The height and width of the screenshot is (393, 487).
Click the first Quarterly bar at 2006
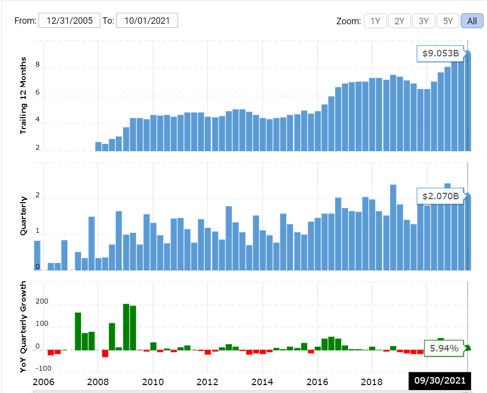[37, 255]
